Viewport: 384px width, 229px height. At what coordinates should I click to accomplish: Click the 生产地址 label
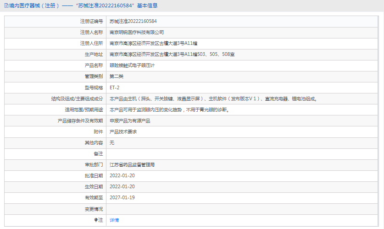click(94, 54)
